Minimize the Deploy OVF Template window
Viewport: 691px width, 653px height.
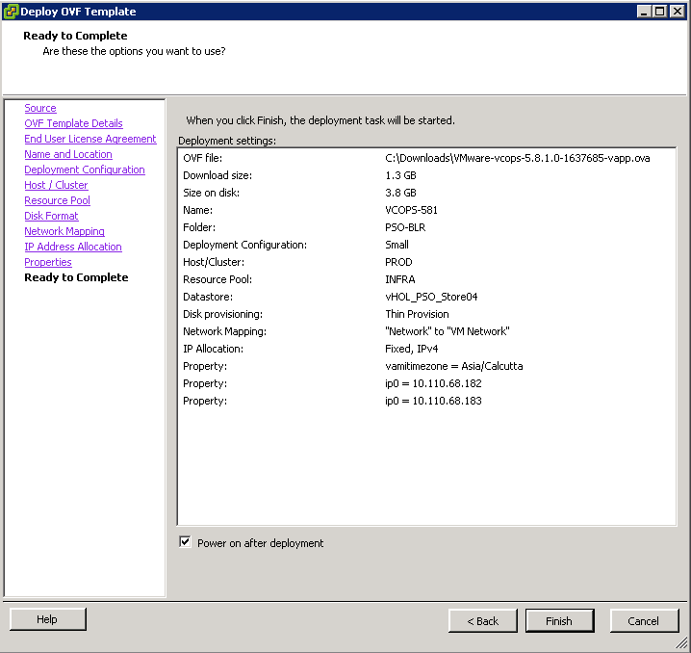643,11
